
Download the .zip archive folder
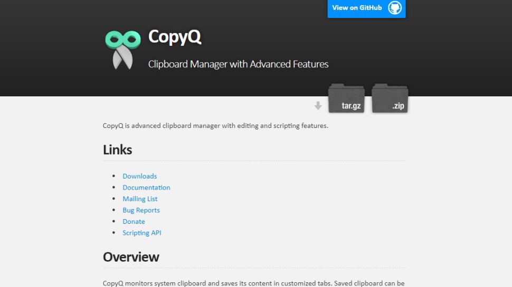click(390, 98)
